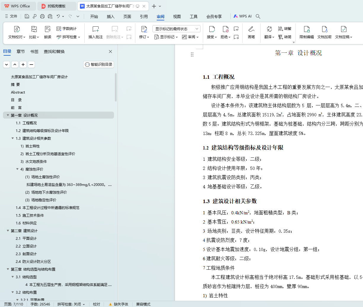Click 文档加密 document encryption icon
The image size is (363, 307).
click(325, 29)
